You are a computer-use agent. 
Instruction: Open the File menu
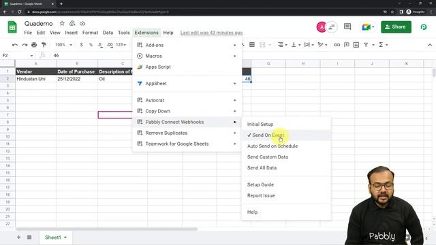28,33
